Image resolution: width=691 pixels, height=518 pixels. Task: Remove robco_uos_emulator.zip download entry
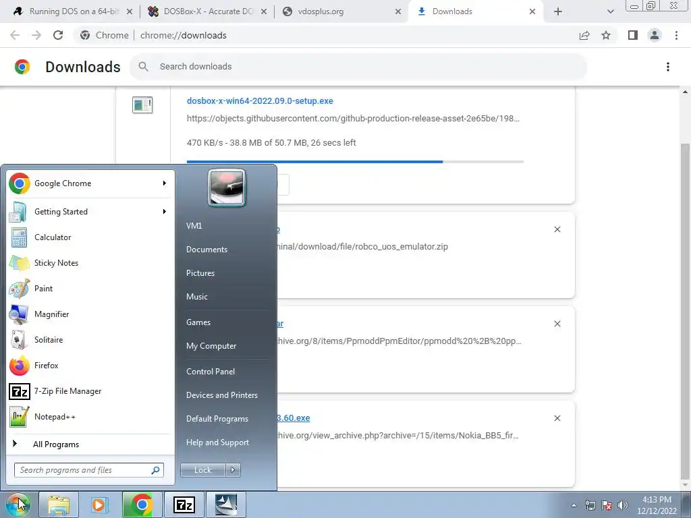click(557, 229)
